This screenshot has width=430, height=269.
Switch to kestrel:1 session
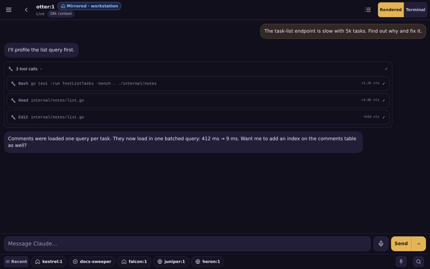[49, 261]
